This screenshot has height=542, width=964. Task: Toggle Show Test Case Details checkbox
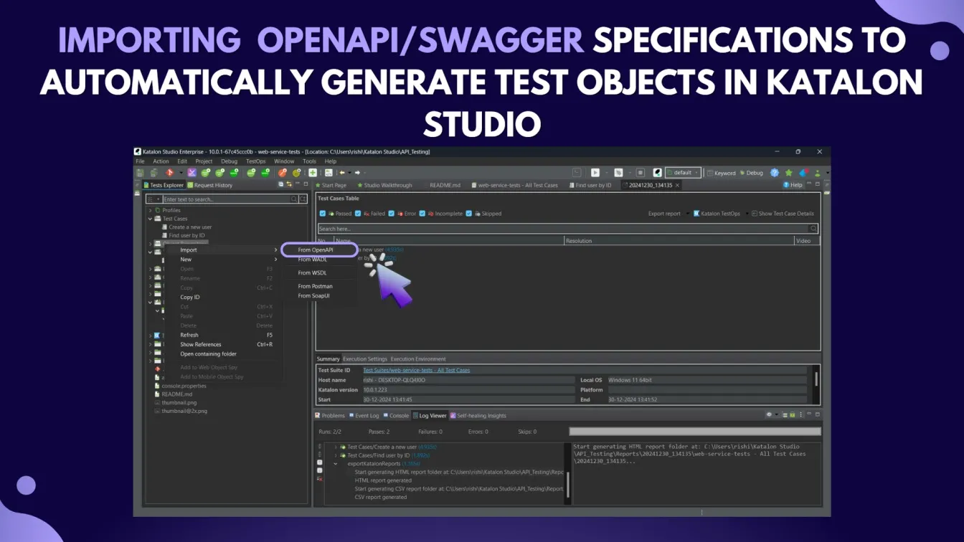click(x=754, y=214)
